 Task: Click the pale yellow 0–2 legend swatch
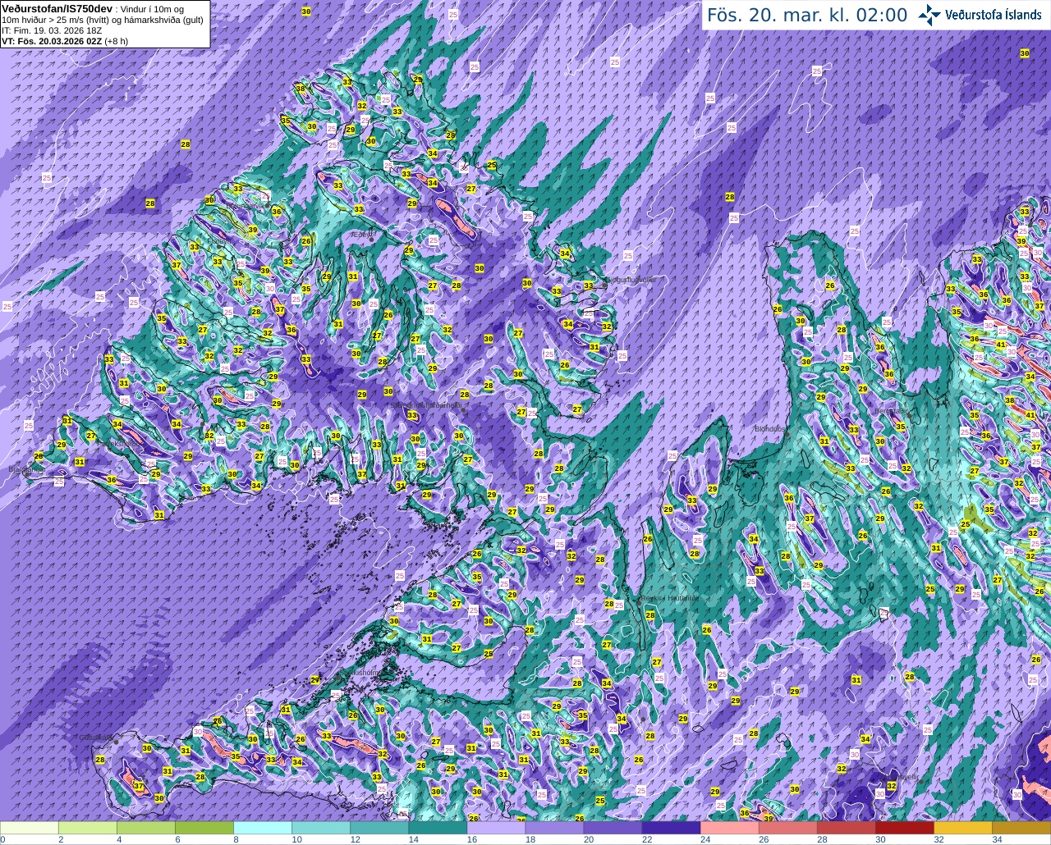tap(30, 827)
